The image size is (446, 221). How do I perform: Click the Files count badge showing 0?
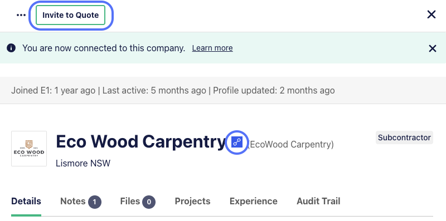149,202
